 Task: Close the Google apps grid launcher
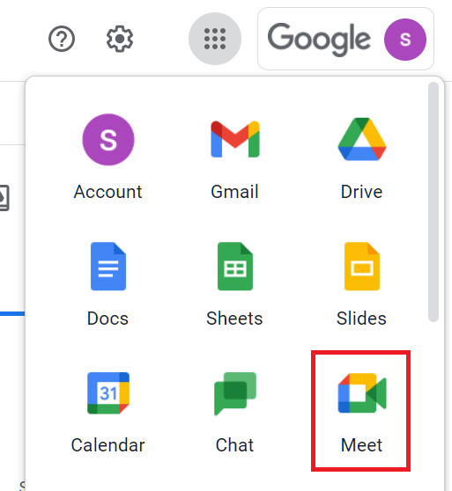point(215,39)
